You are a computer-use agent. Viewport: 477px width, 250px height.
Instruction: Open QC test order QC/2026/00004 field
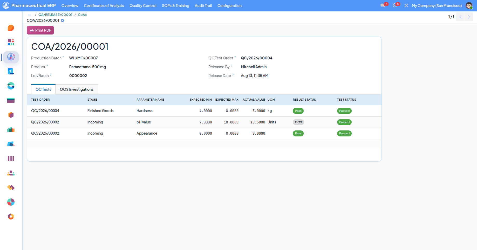tap(256, 58)
